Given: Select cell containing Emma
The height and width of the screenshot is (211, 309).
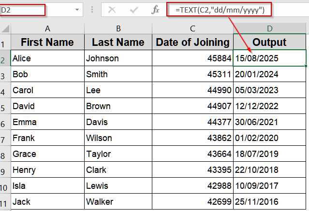Looking at the screenshot, I should [x=47, y=122].
